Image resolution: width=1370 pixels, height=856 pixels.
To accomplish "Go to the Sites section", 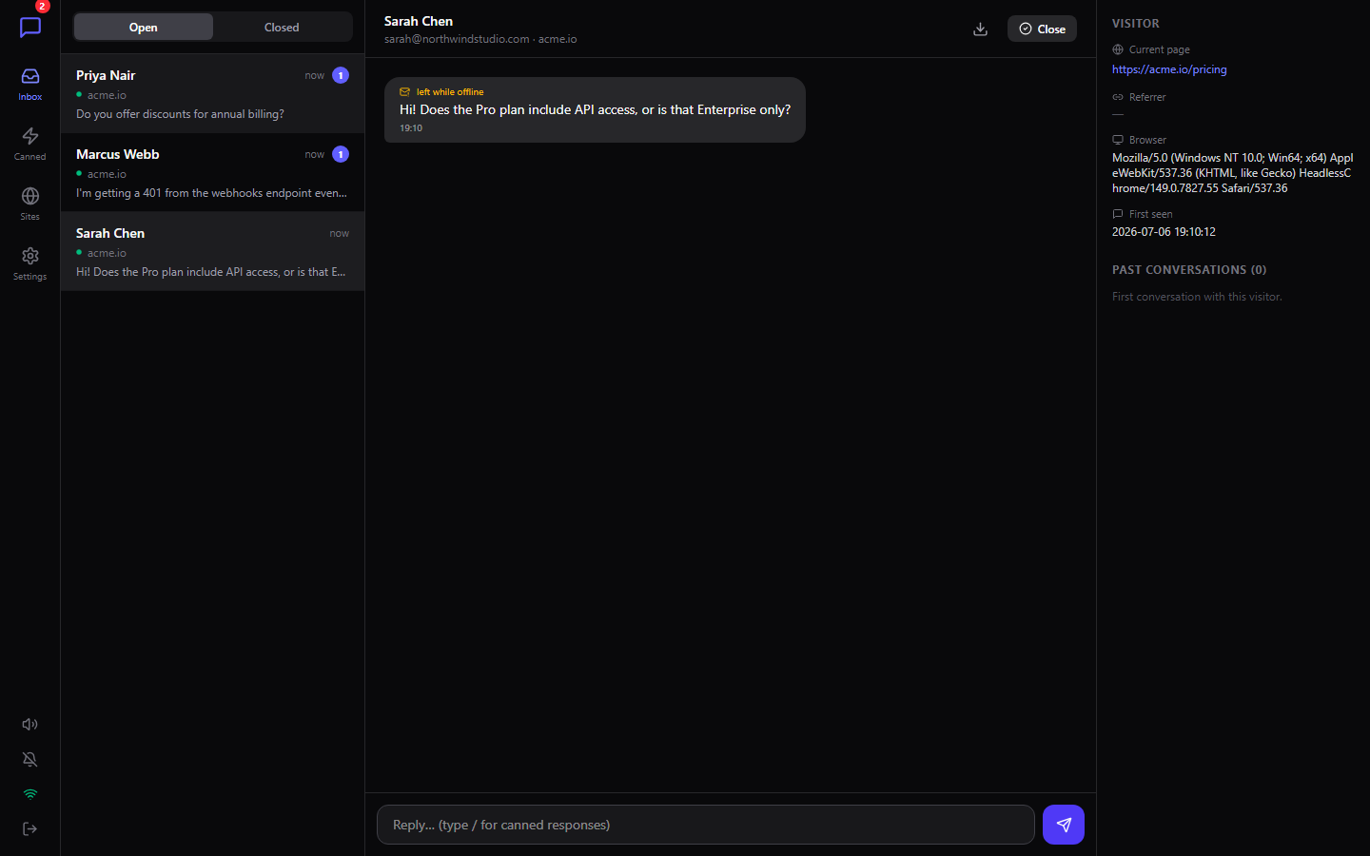I will coord(30,204).
